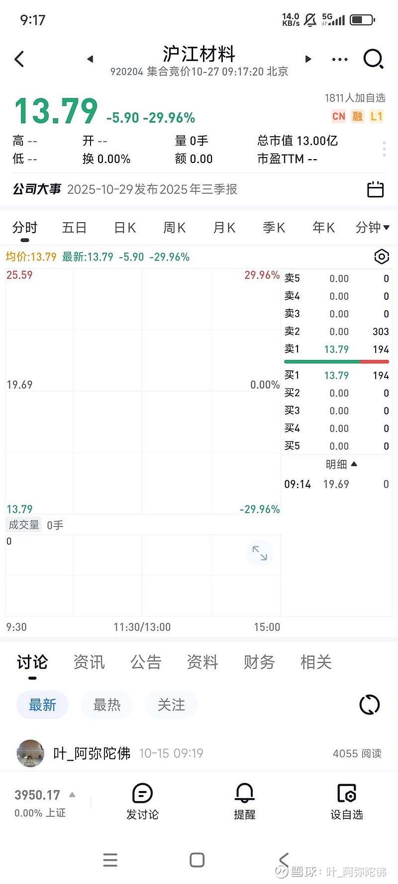The image size is (398, 884).
Task: Open the three-dot more options menu
Action: tap(340, 60)
